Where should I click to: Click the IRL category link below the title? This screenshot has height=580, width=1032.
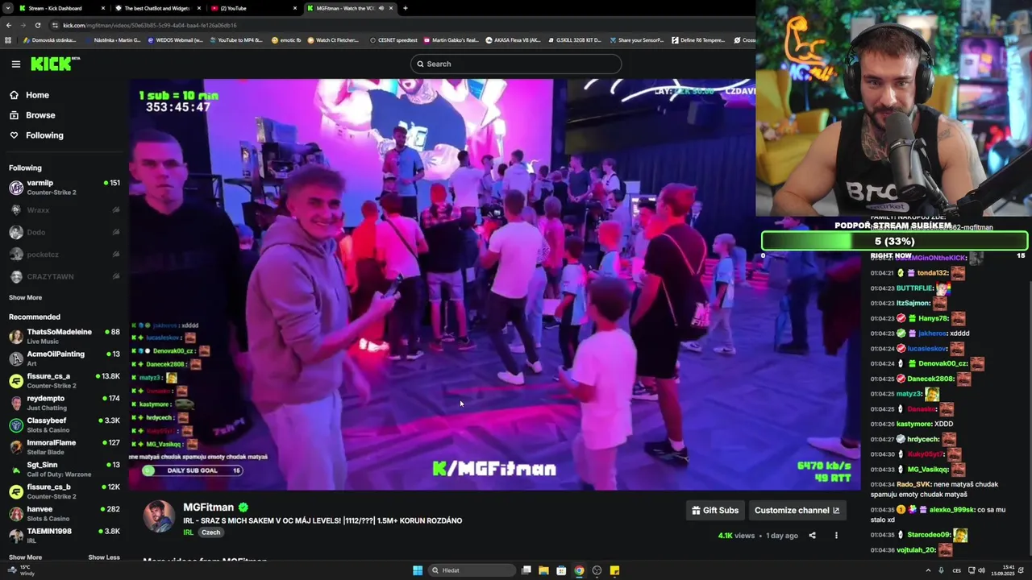188,532
